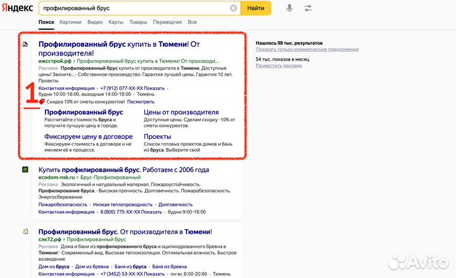Click the Разместить рекламу link

coord(279,66)
